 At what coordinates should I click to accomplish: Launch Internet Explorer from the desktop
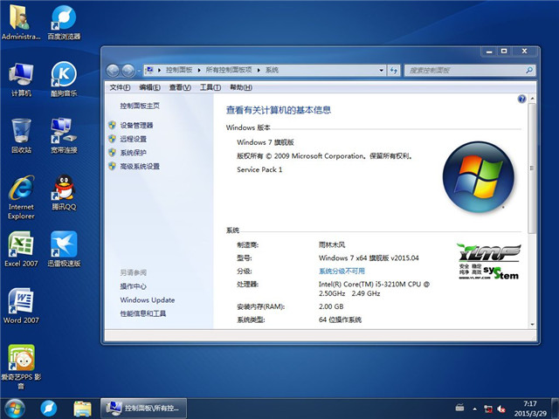coord(21,197)
